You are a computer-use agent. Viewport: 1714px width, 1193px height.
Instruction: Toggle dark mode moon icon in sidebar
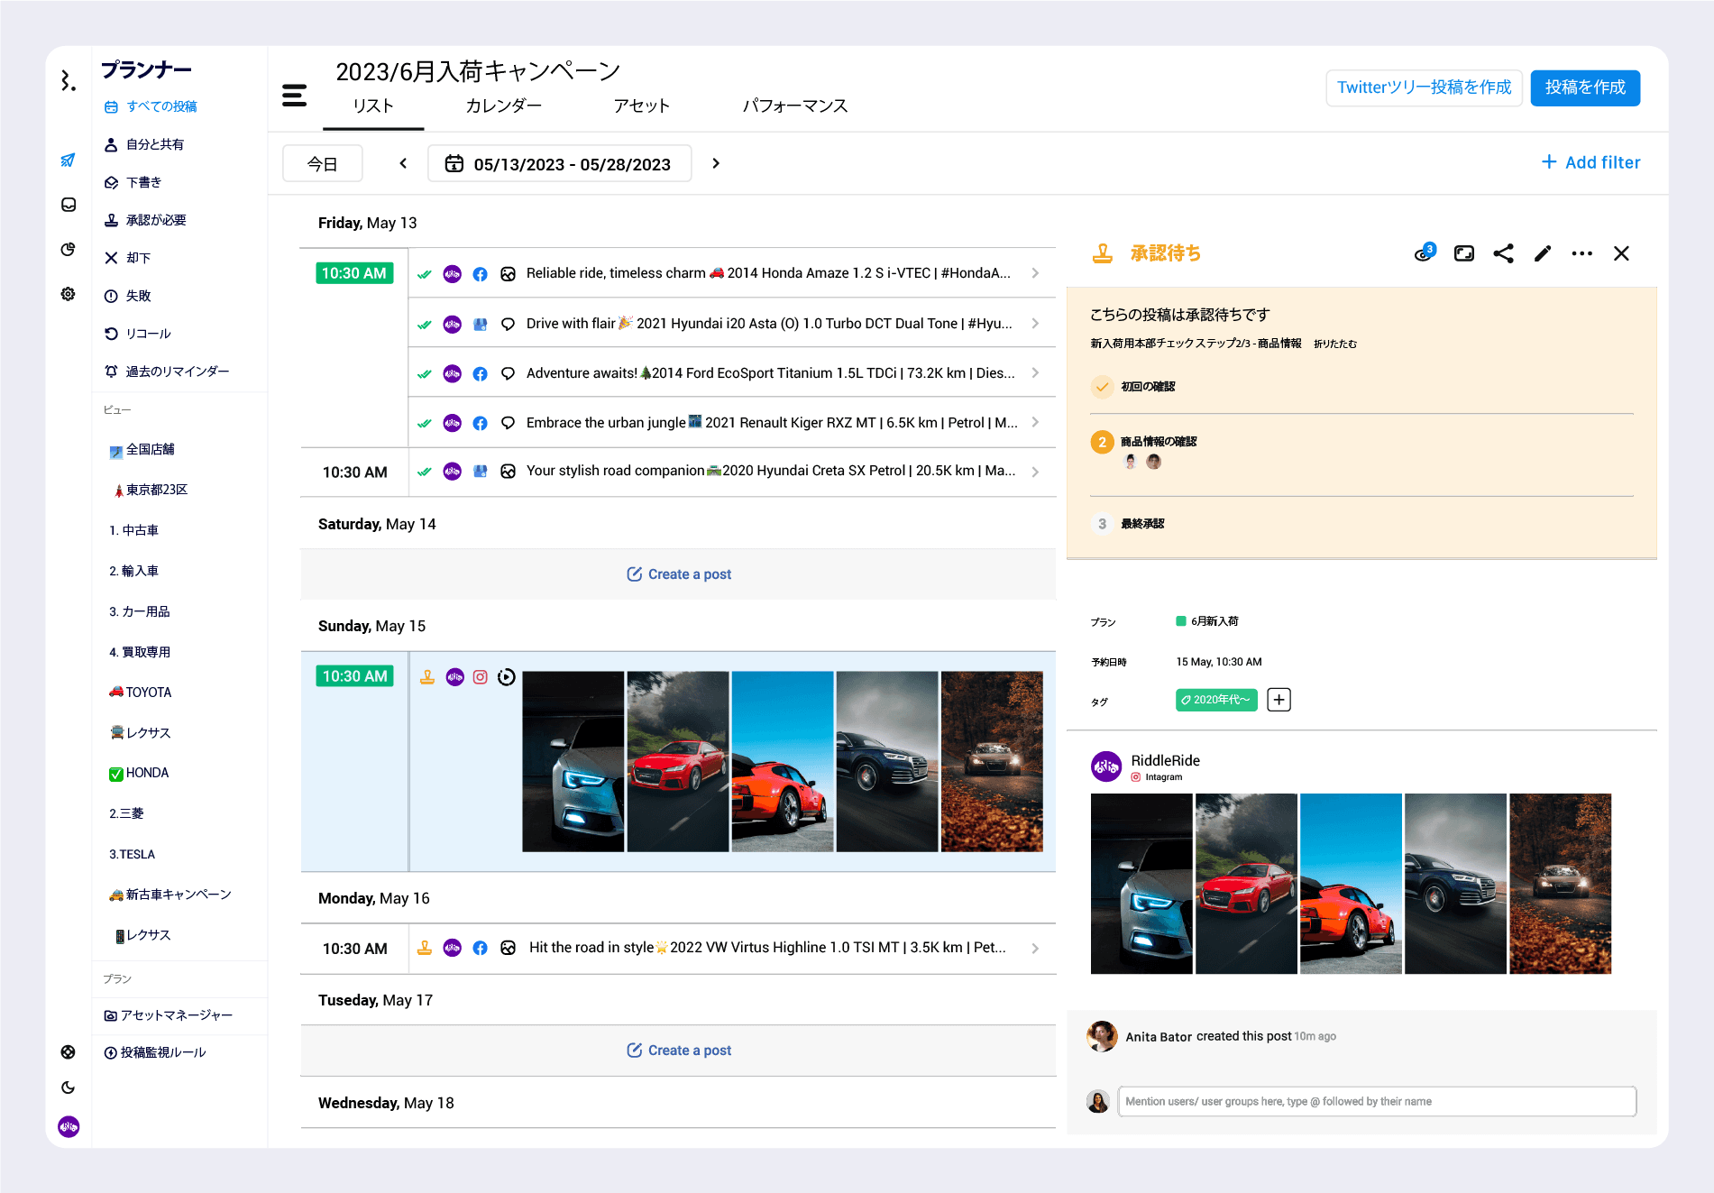[x=69, y=1087]
